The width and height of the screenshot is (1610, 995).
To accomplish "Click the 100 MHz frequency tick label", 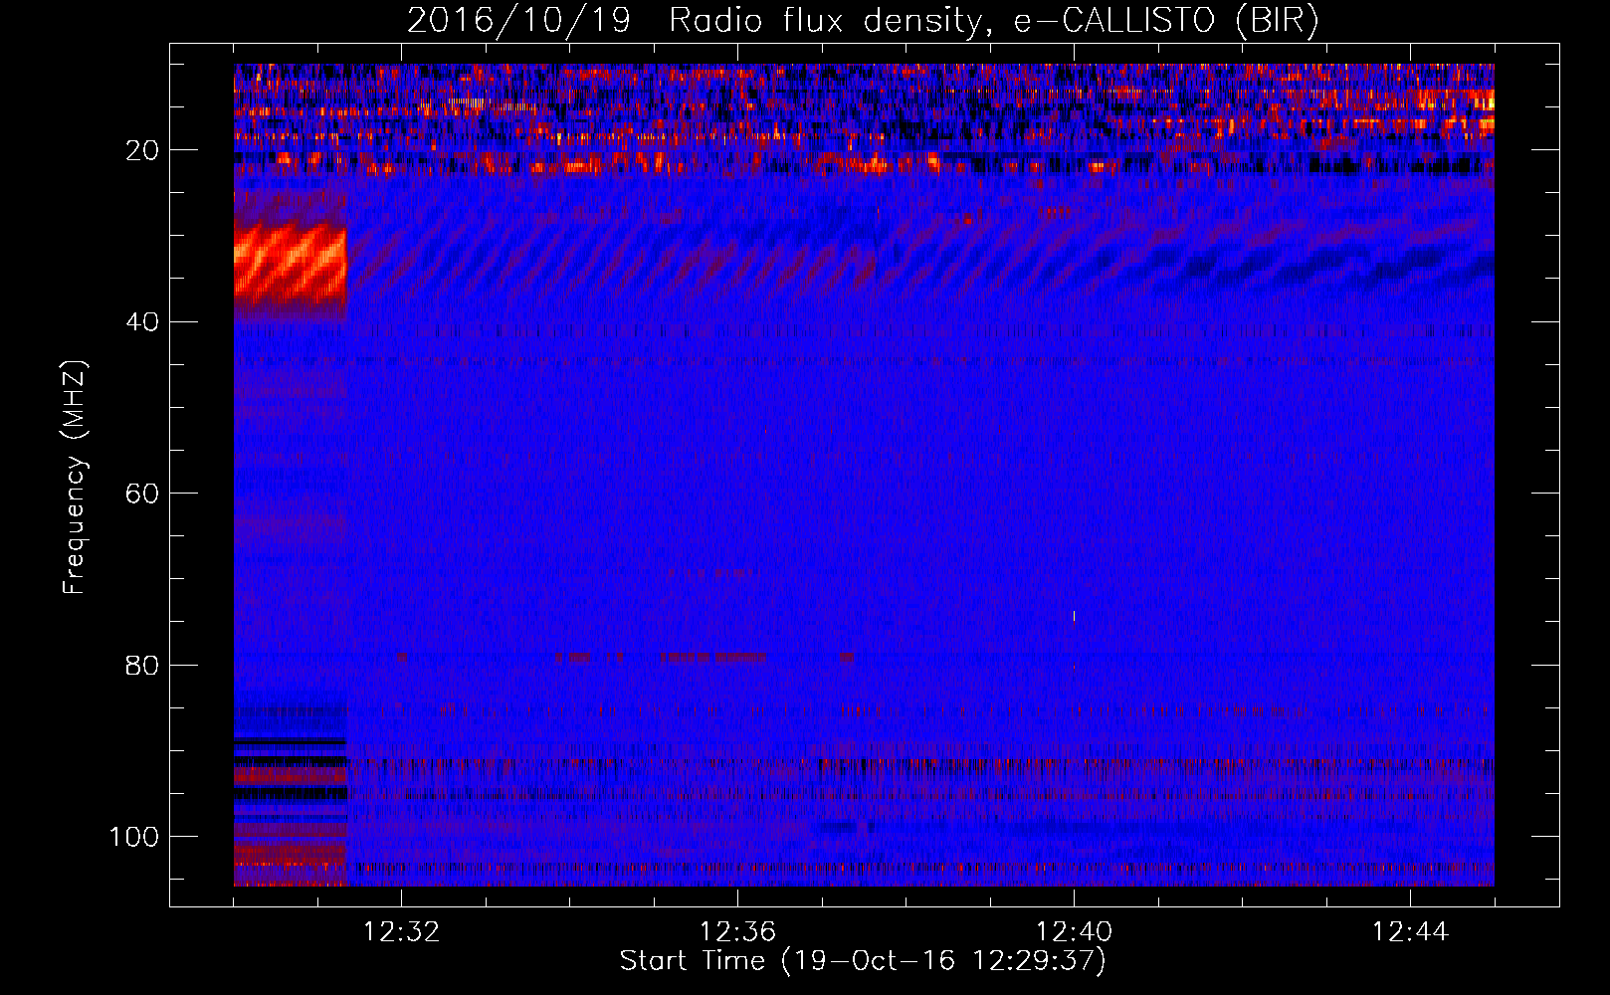I will tap(134, 837).
